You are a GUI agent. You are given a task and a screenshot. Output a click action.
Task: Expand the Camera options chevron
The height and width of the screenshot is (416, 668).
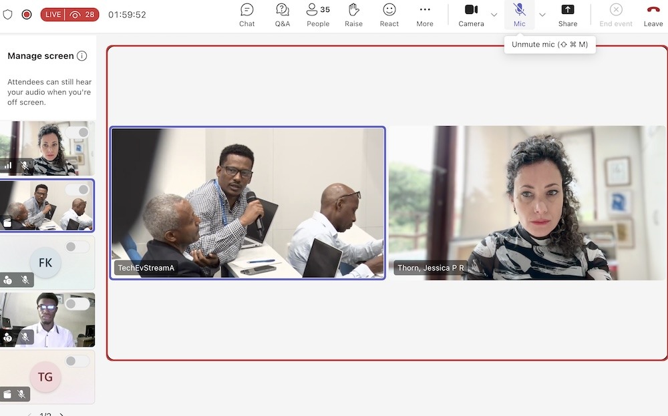[494, 15]
